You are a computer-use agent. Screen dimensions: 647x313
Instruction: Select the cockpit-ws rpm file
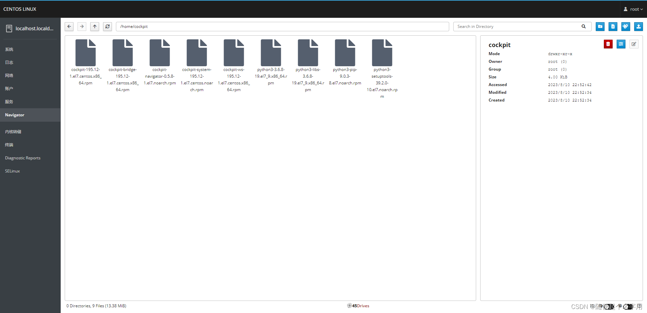(234, 52)
